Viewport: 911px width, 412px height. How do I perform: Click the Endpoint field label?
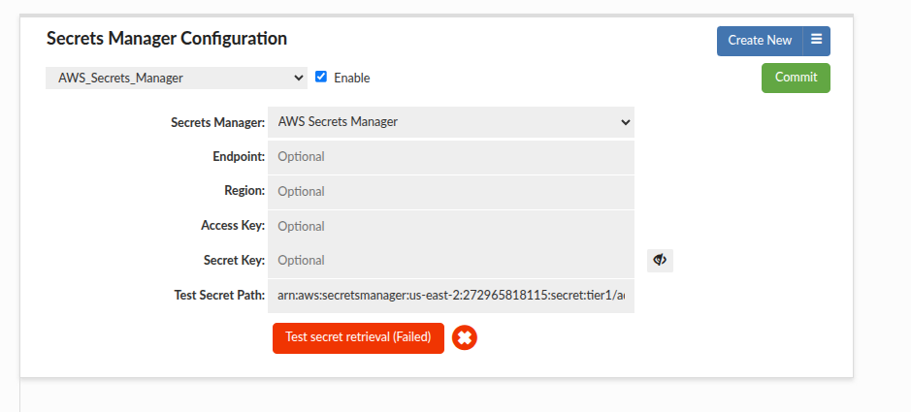pyautogui.click(x=239, y=156)
